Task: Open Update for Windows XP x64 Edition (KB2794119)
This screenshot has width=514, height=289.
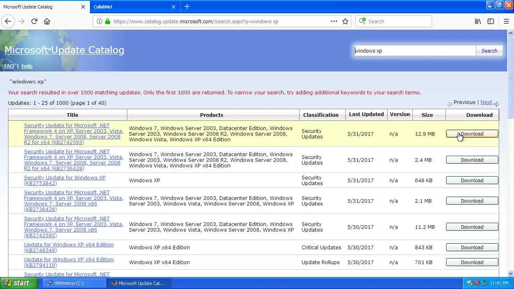Action: coord(69,263)
